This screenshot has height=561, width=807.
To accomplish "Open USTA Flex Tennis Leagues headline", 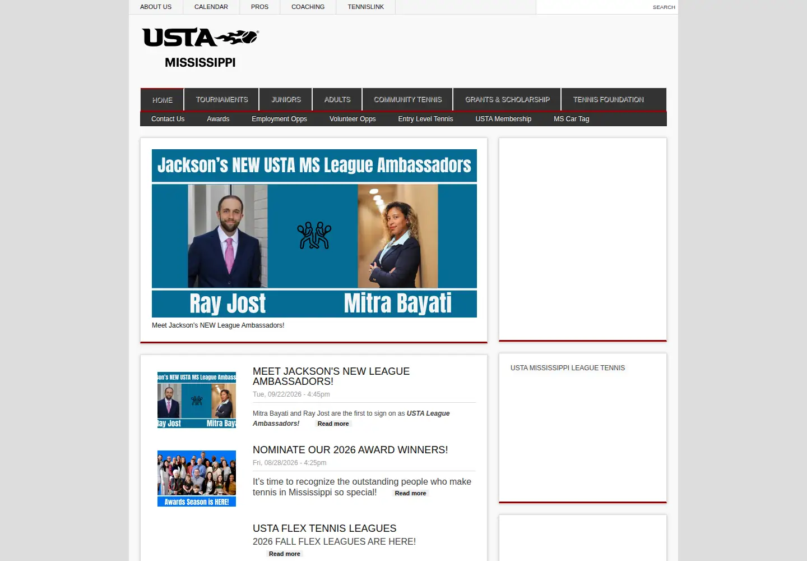I will (x=324, y=528).
